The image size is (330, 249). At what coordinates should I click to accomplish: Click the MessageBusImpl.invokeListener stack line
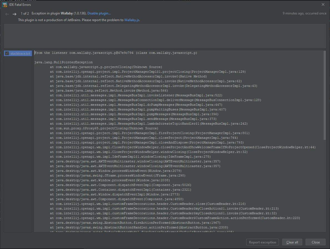(136, 95)
